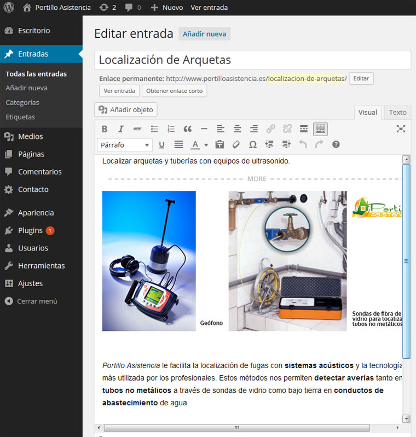The height and width of the screenshot is (437, 416).
Task: Toggle the toolbar kitchen sink button
Action: click(x=320, y=129)
